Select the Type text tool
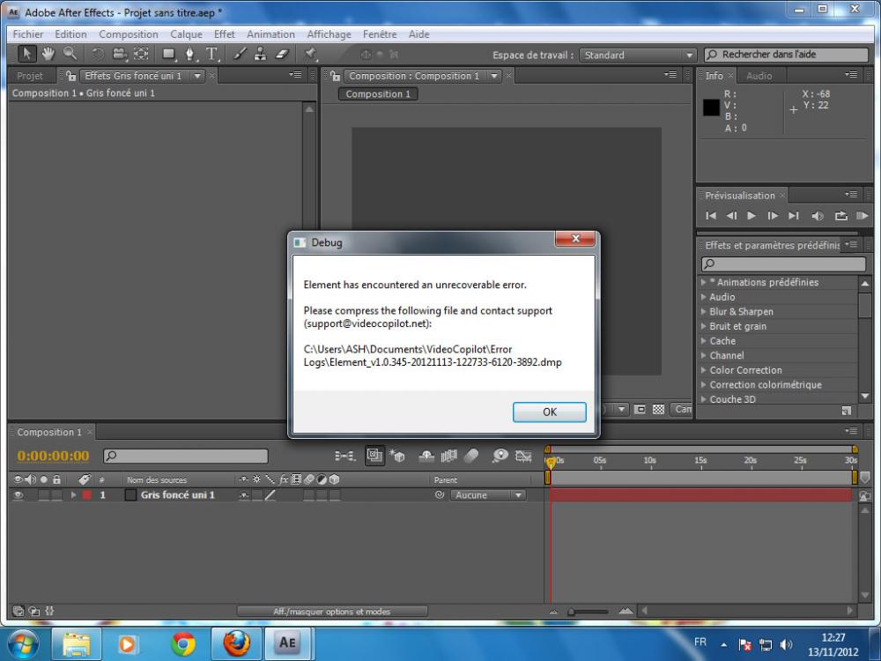Image resolution: width=881 pixels, height=661 pixels. (211, 54)
